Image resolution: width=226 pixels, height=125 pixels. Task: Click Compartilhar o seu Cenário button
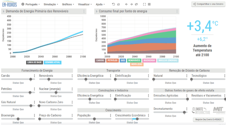[x=208, y=4]
